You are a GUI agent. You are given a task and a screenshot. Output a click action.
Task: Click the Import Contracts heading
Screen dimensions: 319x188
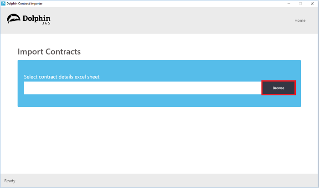[x=49, y=52]
